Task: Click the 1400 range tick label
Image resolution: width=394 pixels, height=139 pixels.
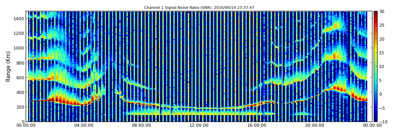Action: coord(19,18)
